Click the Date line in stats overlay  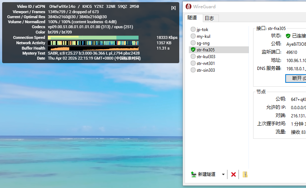coord(94,58)
